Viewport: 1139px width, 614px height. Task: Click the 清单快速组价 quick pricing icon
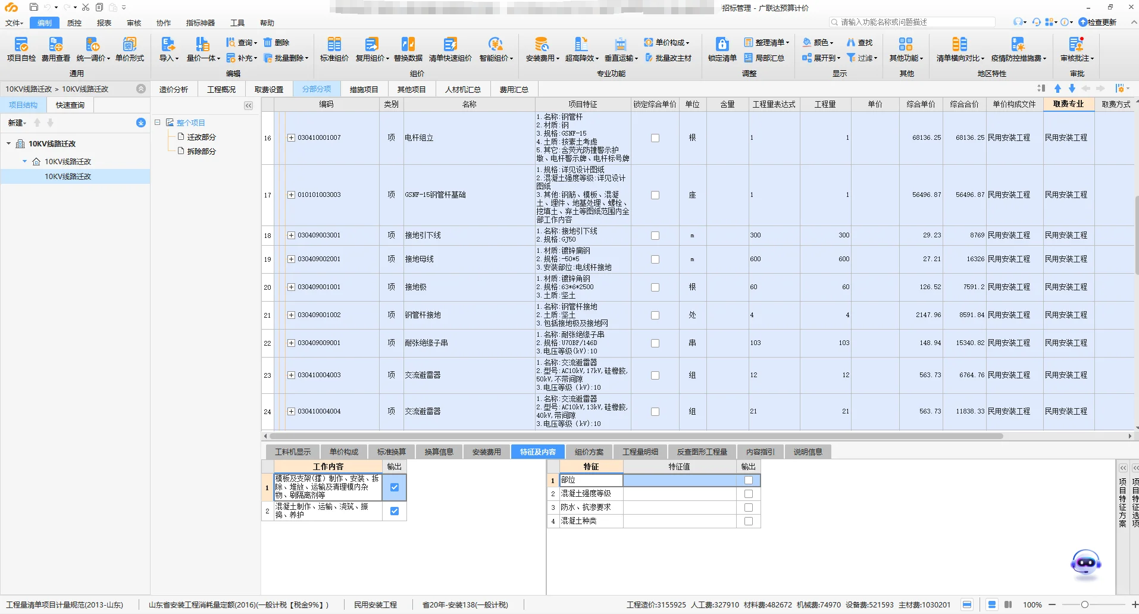point(450,49)
